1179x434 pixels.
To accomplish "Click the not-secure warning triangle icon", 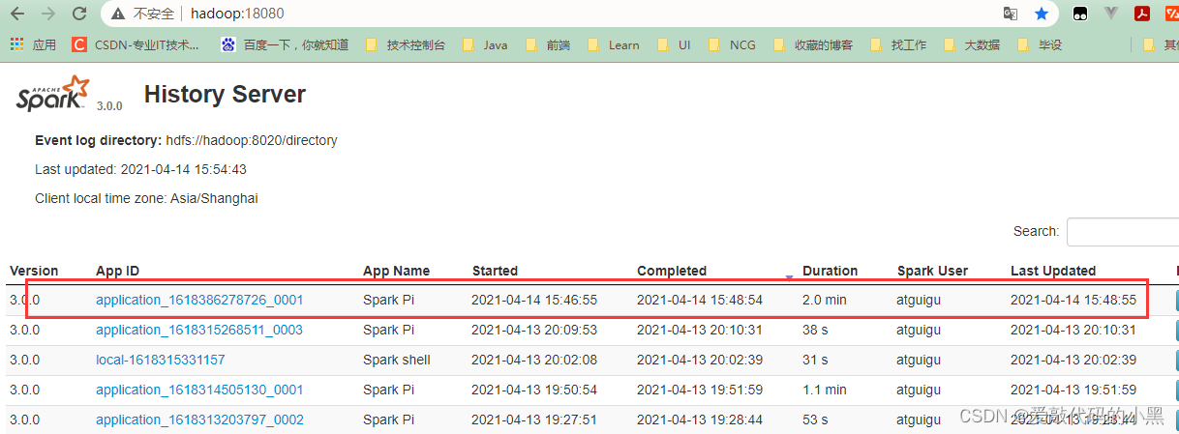I will 117,14.
